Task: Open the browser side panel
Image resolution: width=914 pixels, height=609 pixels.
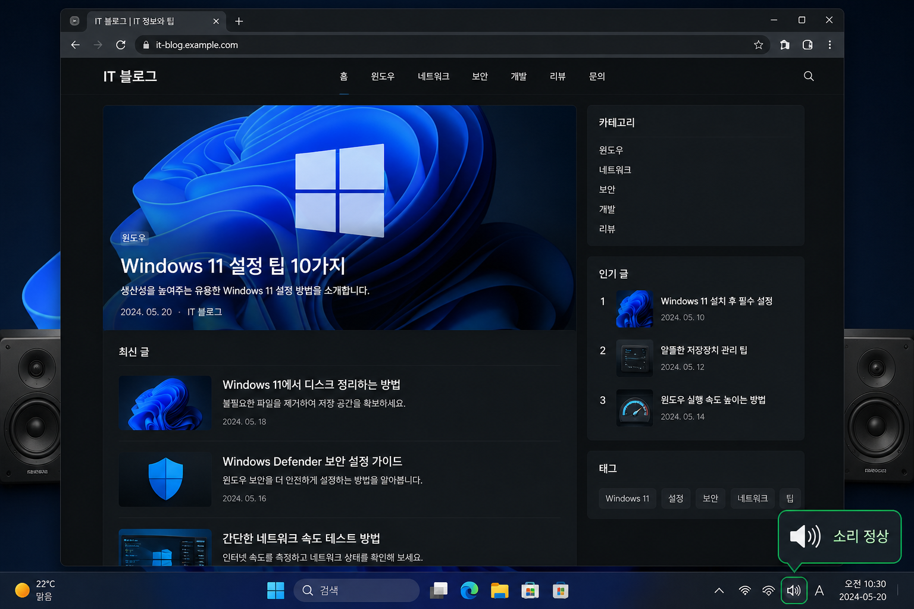Action: click(807, 45)
